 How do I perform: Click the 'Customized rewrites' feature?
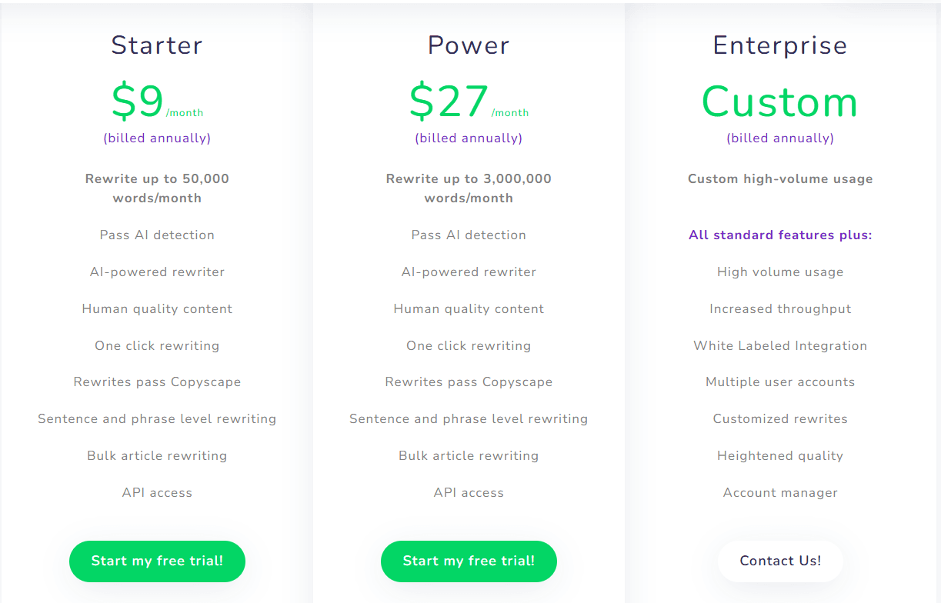pos(780,418)
